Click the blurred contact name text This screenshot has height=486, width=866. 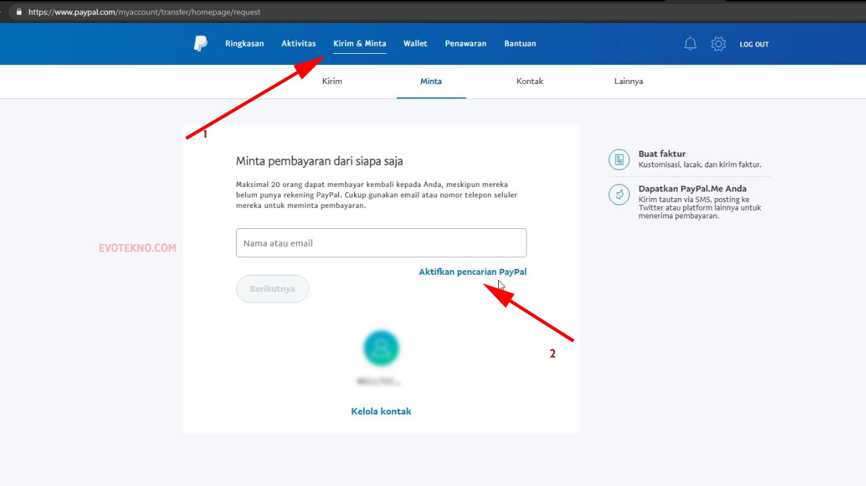pos(378,381)
